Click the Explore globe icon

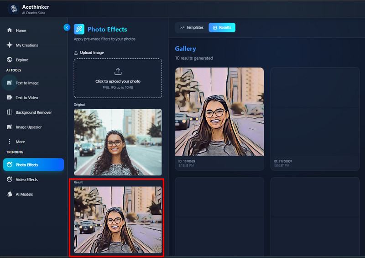click(9, 60)
